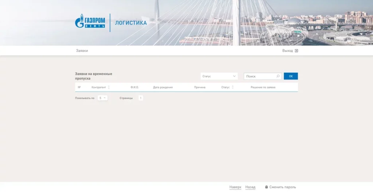Click the Решение по заявке column header
Viewport: 373px width, 192px height.
tap(263, 87)
